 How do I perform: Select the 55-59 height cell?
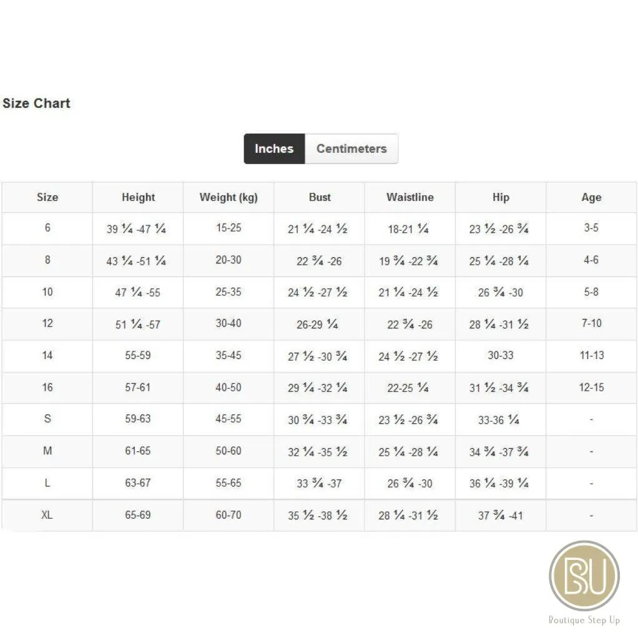[x=139, y=356]
